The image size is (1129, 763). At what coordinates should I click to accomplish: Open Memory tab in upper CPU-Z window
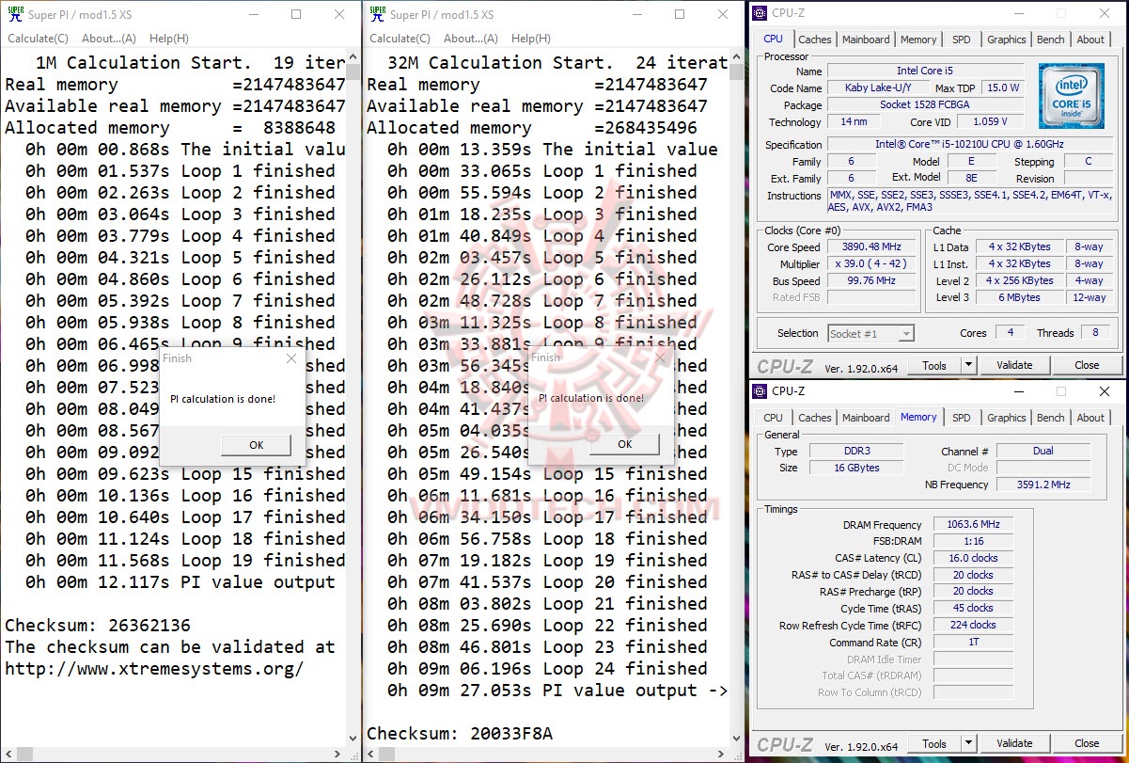click(918, 40)
